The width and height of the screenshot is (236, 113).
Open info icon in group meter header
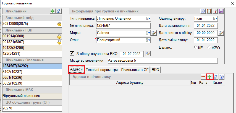pyautogui.click(x=203, y=11)
